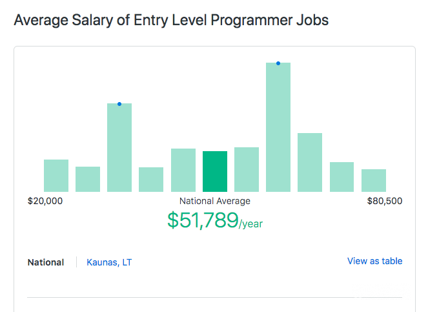Open the View as table link
The width and height of the screenshot is (428, 312).
[374, 261]
